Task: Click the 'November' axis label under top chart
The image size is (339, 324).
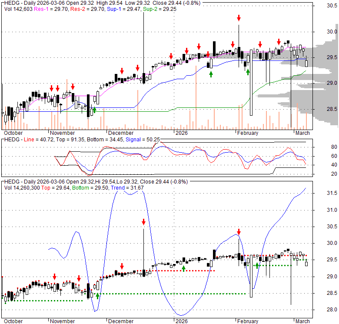Action: tap(62, 133)
